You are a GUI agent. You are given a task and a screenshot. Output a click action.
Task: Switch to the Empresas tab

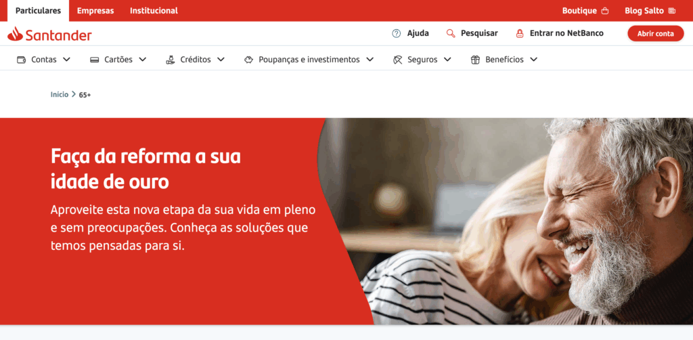pyautogui.click(x=95, y=11)
